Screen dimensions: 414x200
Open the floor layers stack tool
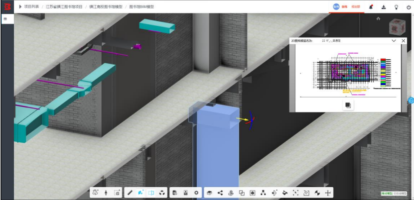(x=209, y=193)
